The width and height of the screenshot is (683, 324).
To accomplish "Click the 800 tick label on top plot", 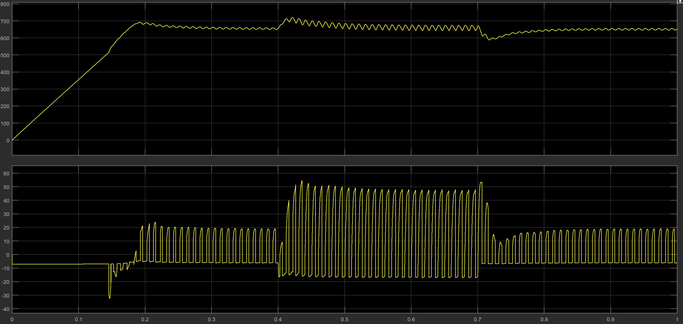I will (5, 4).
